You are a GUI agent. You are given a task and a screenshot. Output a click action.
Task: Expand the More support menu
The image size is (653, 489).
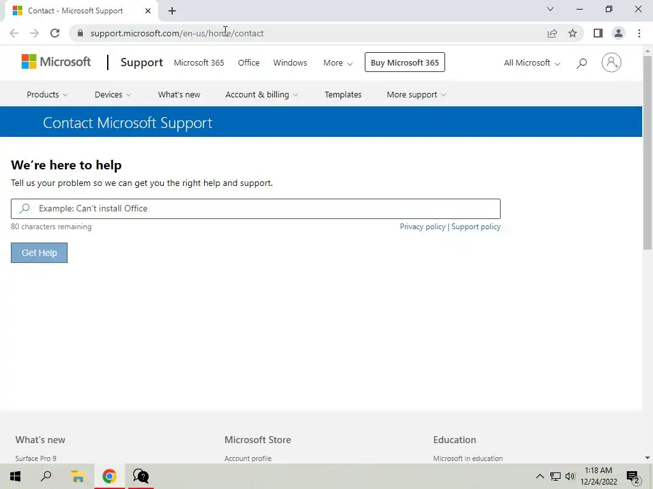pyautogui.click(x=416, y=94)
